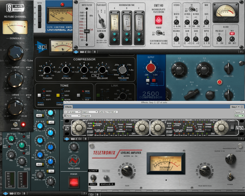Open the 'Insert C' dropdown
This screenshot has width=245, height=196.
click(90, 112)
